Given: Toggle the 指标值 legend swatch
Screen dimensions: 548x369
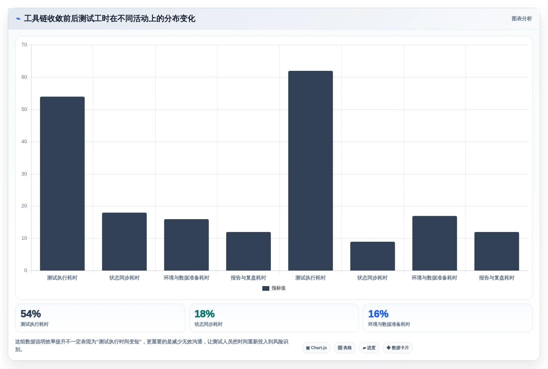Looking at the screenshot, I should pyautogui.click(x=266, y=288).
